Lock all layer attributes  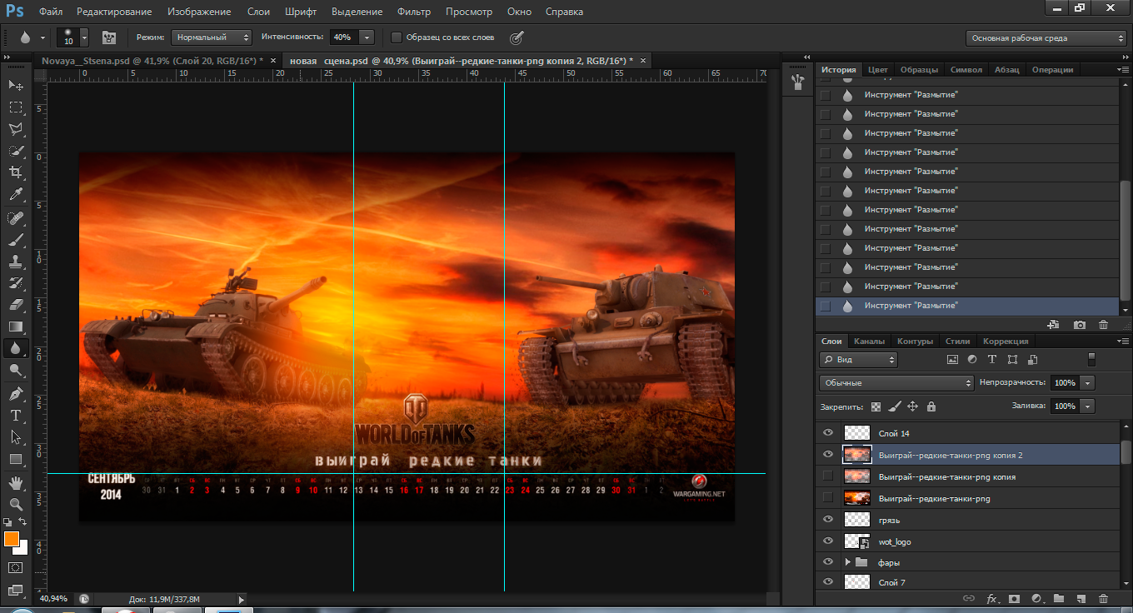931,406
